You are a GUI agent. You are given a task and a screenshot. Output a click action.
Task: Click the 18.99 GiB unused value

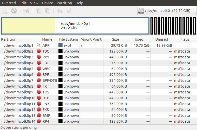click(164, 45)
